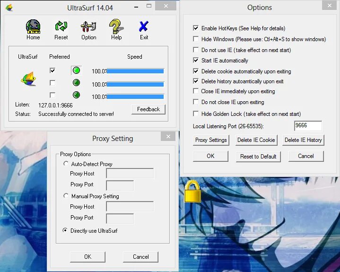Check Close IE immediately upon exiting
340x272 pixels.
click(196, 91)
